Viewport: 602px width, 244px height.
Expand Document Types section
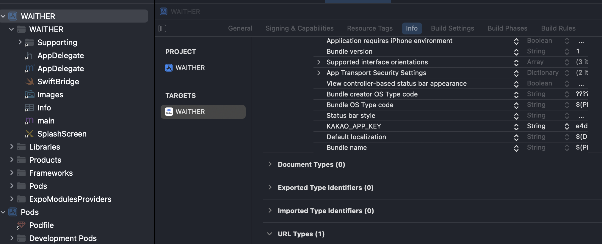(270, 164)
